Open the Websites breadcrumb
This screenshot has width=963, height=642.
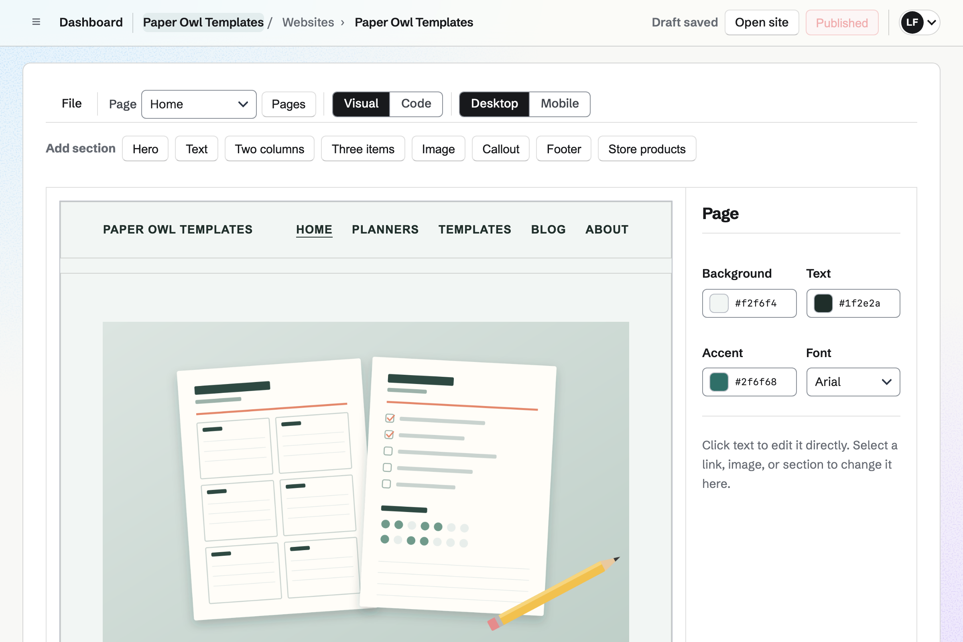point(308,22)
